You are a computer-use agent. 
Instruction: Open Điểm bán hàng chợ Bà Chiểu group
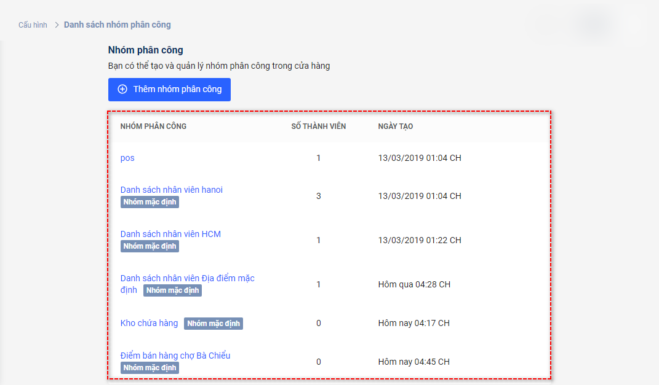pyautogui.click(x=175, y=356)
